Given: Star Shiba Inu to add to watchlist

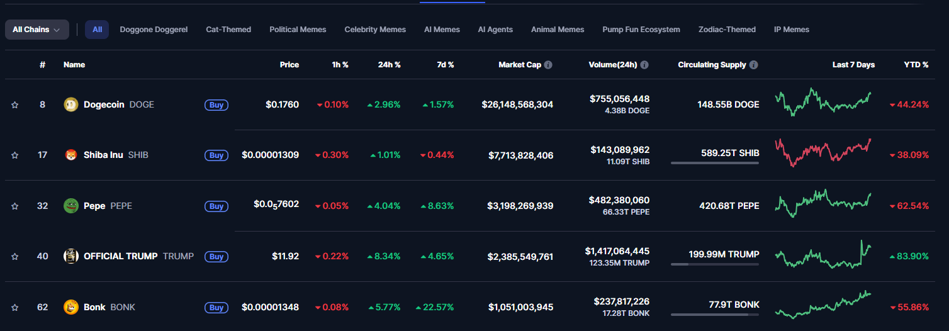Looking at the screenshot, I should pyautogui.click(x=14, y=155).
